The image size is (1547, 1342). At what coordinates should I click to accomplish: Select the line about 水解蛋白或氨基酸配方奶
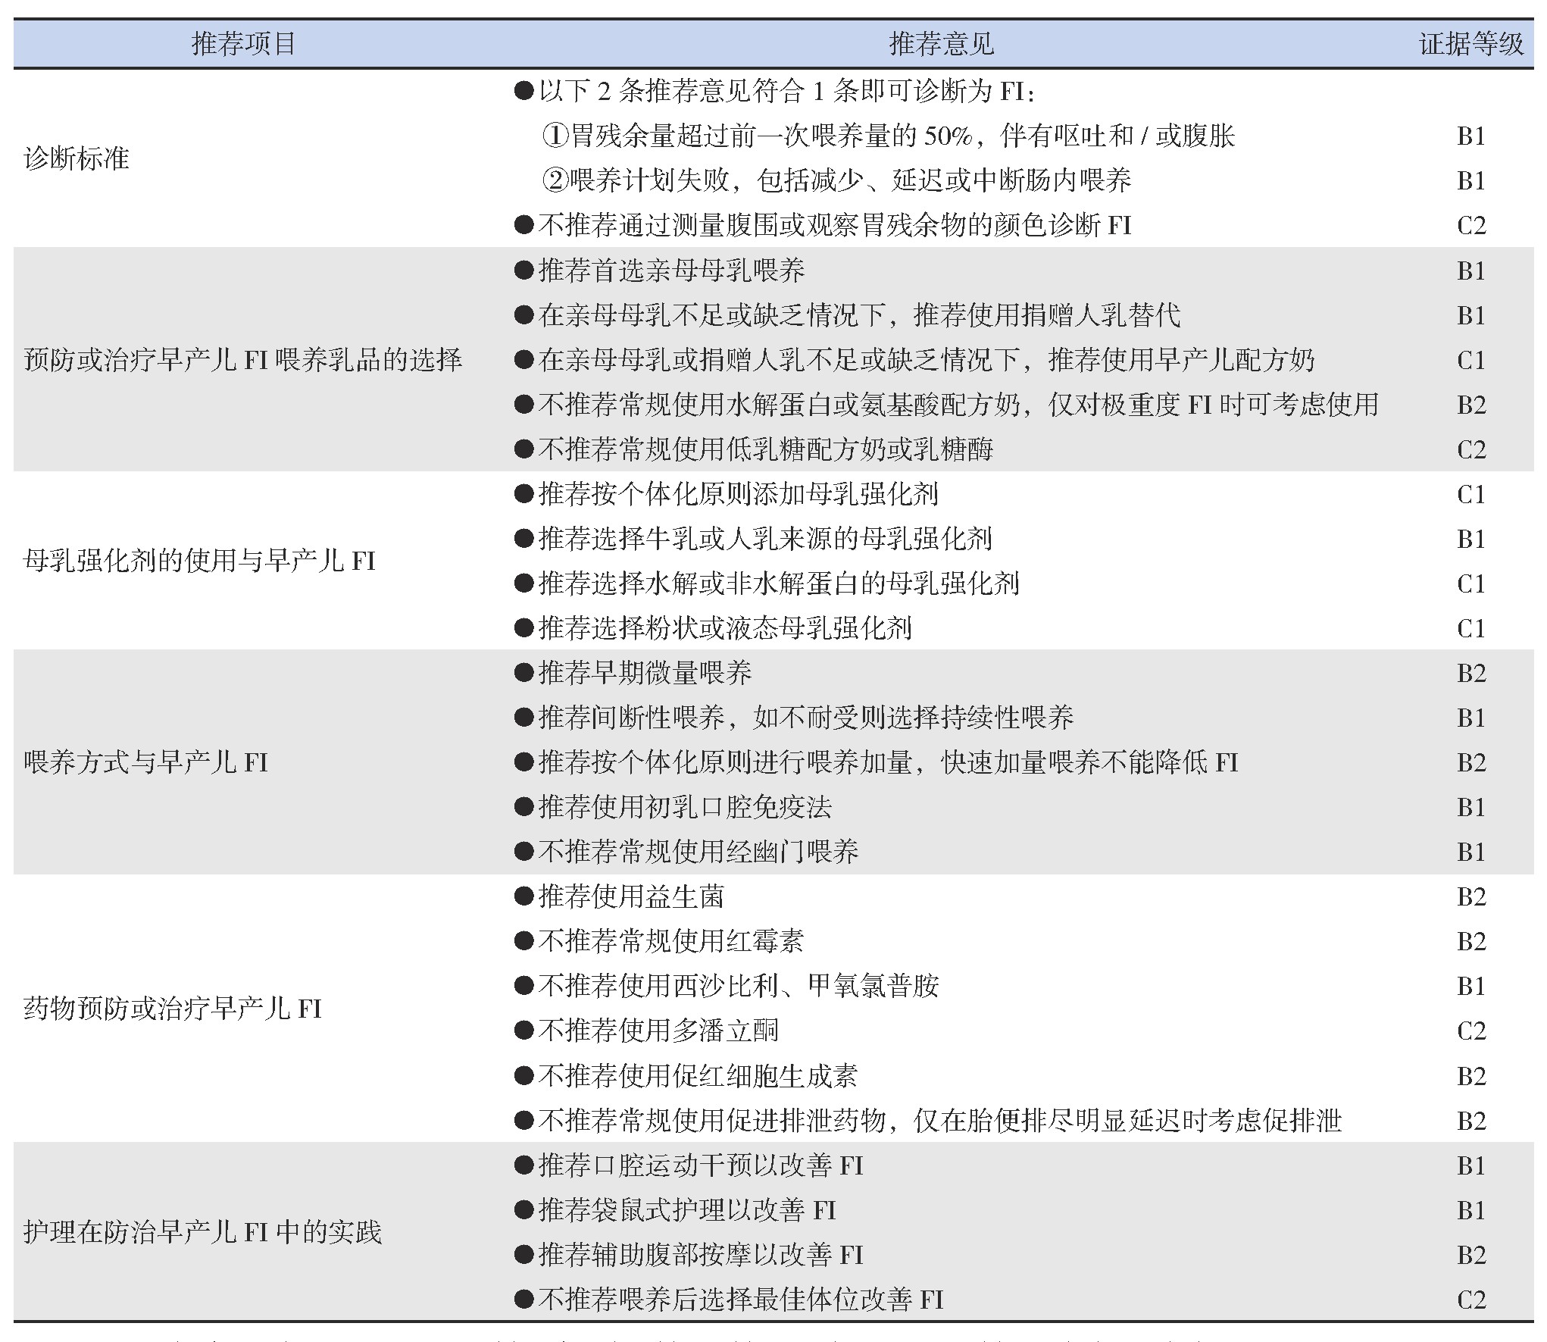pos(946,405)
